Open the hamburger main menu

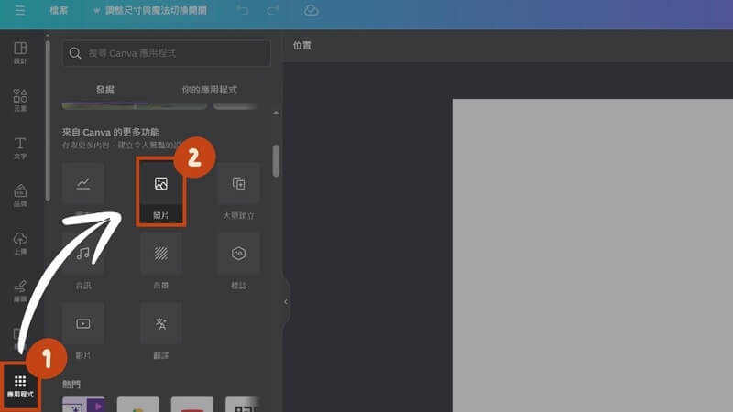pos(20,11)
